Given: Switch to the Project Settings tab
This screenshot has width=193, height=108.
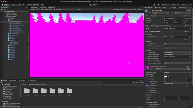Looking at the screenshot, I should pos(161,7).
